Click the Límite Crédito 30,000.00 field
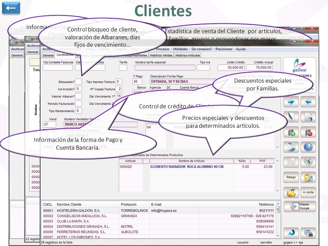Viewport: 328px width, 246px height. tap(231, 68)
